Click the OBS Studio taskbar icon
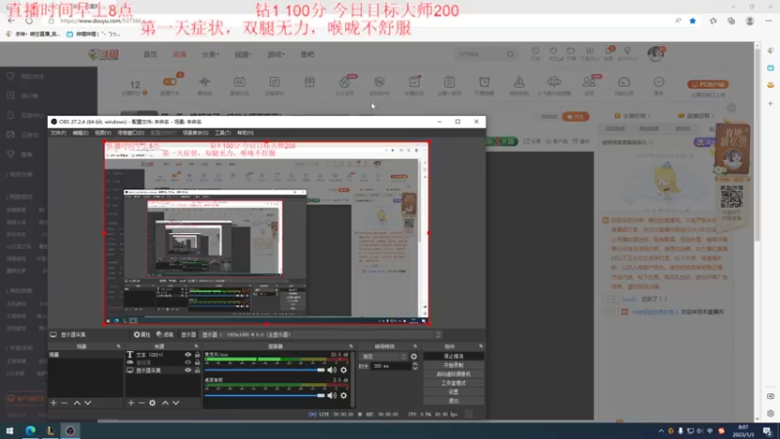 [x=70, y=431]
